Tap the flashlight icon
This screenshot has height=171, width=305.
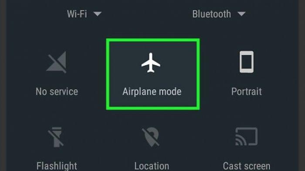tap(56, 137)
